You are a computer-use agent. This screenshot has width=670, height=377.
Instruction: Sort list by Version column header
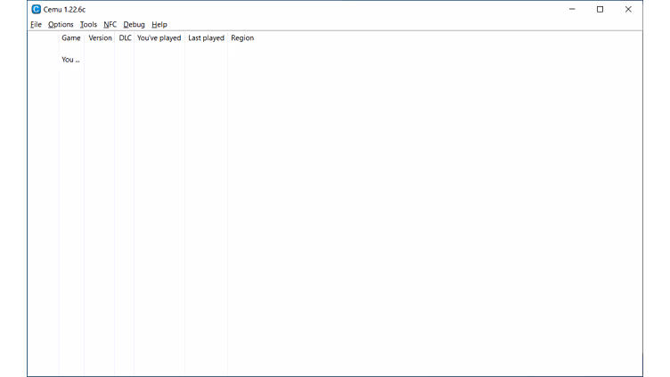[100, 38]
